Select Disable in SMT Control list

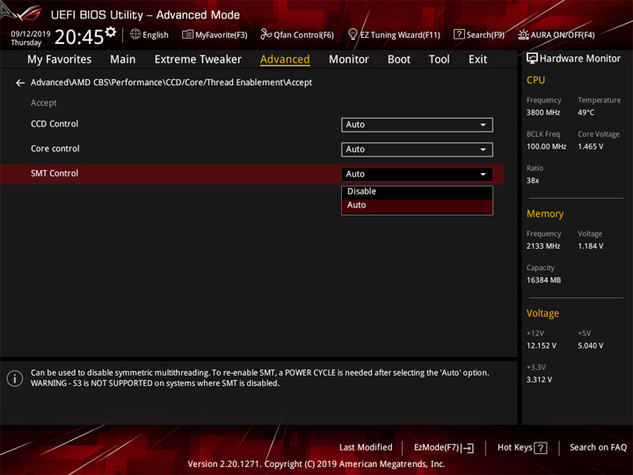pyautogui.click(x=417, y=192)
